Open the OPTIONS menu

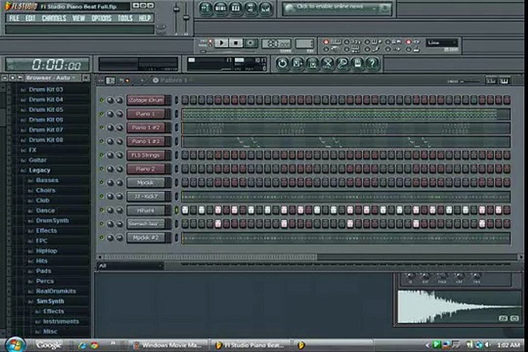pyautogui.click(x=101, y=18)
